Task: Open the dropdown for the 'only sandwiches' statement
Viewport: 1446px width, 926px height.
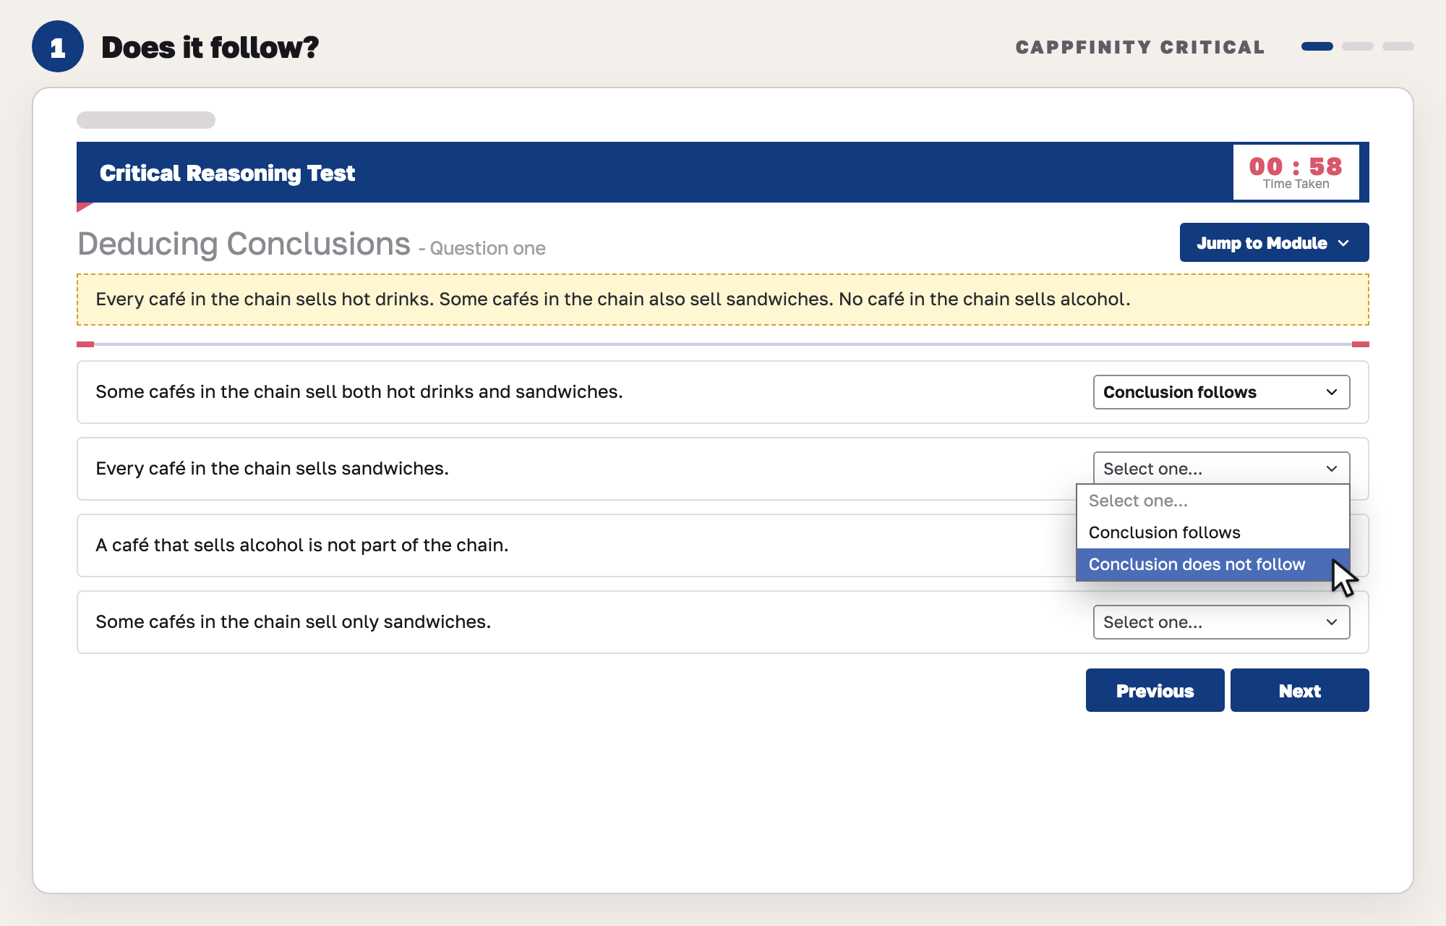Action: [x=1221, y=622]
